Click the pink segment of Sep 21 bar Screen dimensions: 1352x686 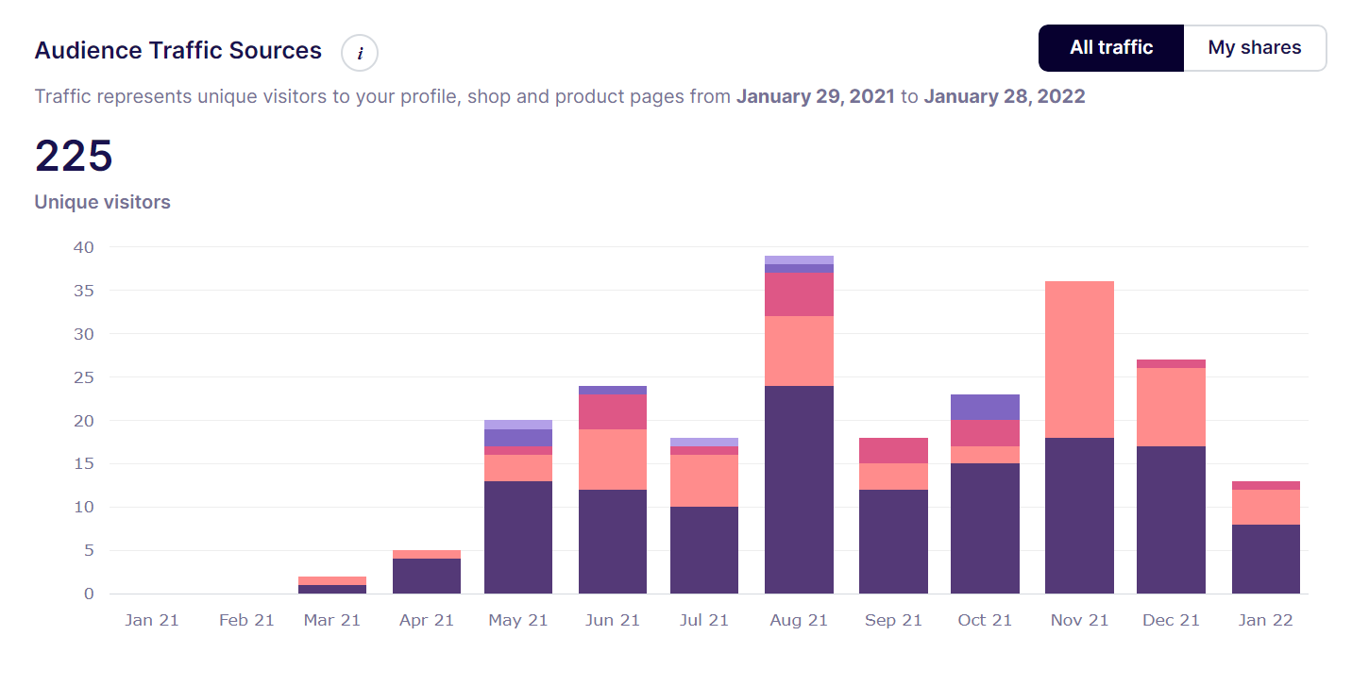click(x=893, y=450)
